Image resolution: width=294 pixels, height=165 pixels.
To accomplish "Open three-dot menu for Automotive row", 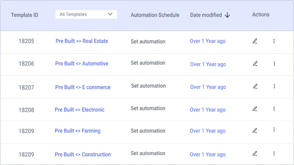I will tap(274, 63).
